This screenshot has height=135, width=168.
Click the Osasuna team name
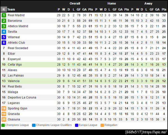coord(14,119)
